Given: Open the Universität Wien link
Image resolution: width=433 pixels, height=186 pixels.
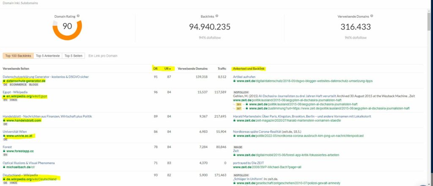Looking at the screenshot, I should 15,131.
